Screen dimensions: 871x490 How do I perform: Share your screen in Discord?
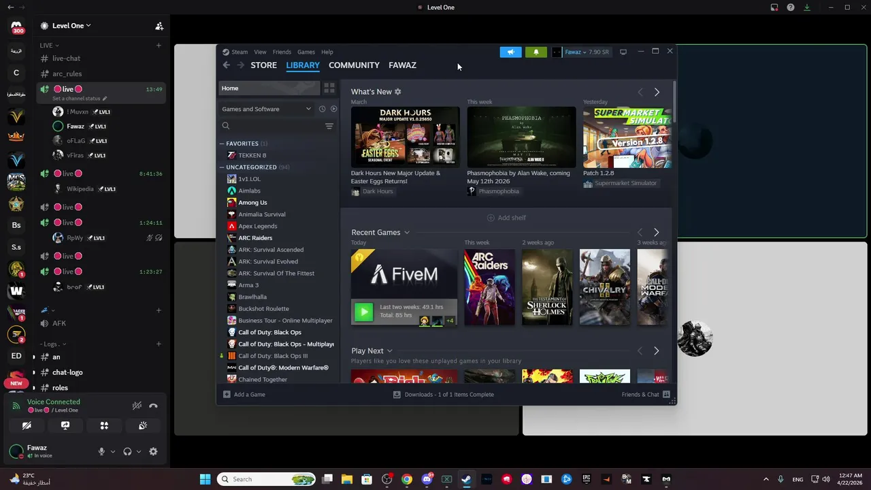click(65, 425)
